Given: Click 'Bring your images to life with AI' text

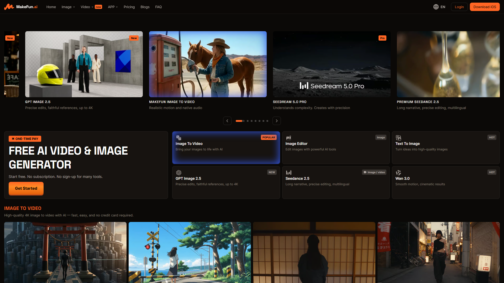Looking at the screenshot, I should click(199, 149).
